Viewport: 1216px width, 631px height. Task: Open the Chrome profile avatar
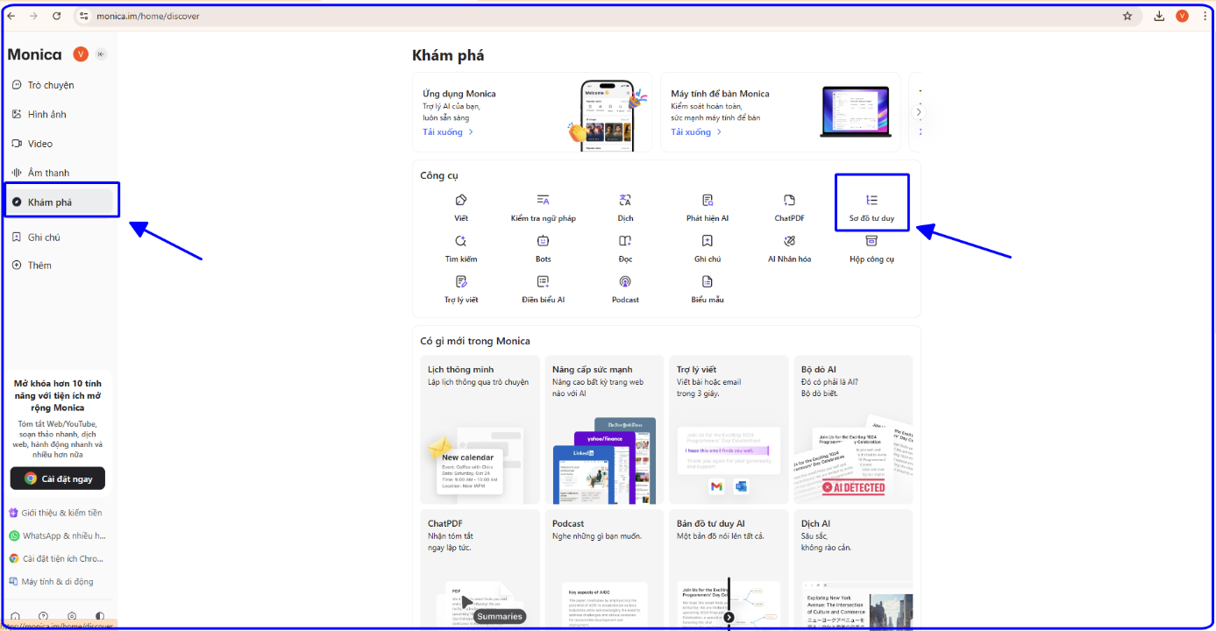[1182, 16]
